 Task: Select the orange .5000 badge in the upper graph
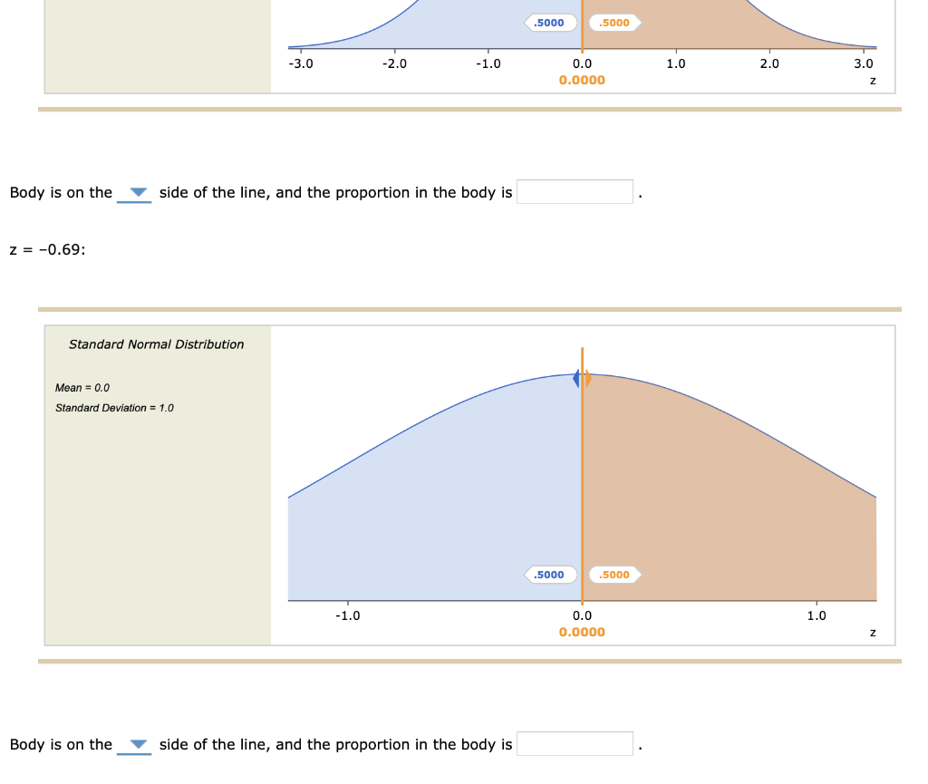[x=614, y=23]
